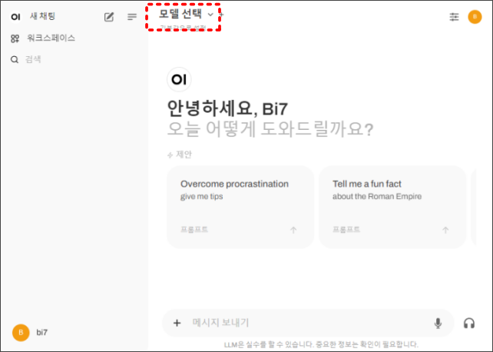
Task: Click the search magnifier icon
Action: pos(15,59)
